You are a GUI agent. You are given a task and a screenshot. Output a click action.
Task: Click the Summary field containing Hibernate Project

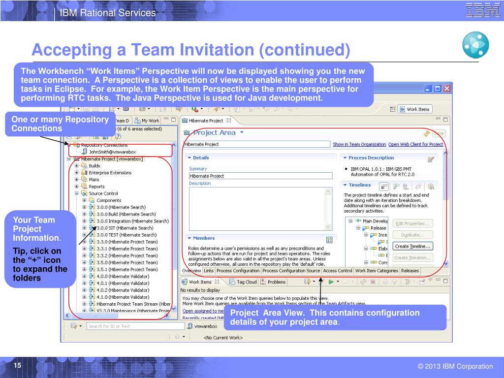[x=260, y=176]
